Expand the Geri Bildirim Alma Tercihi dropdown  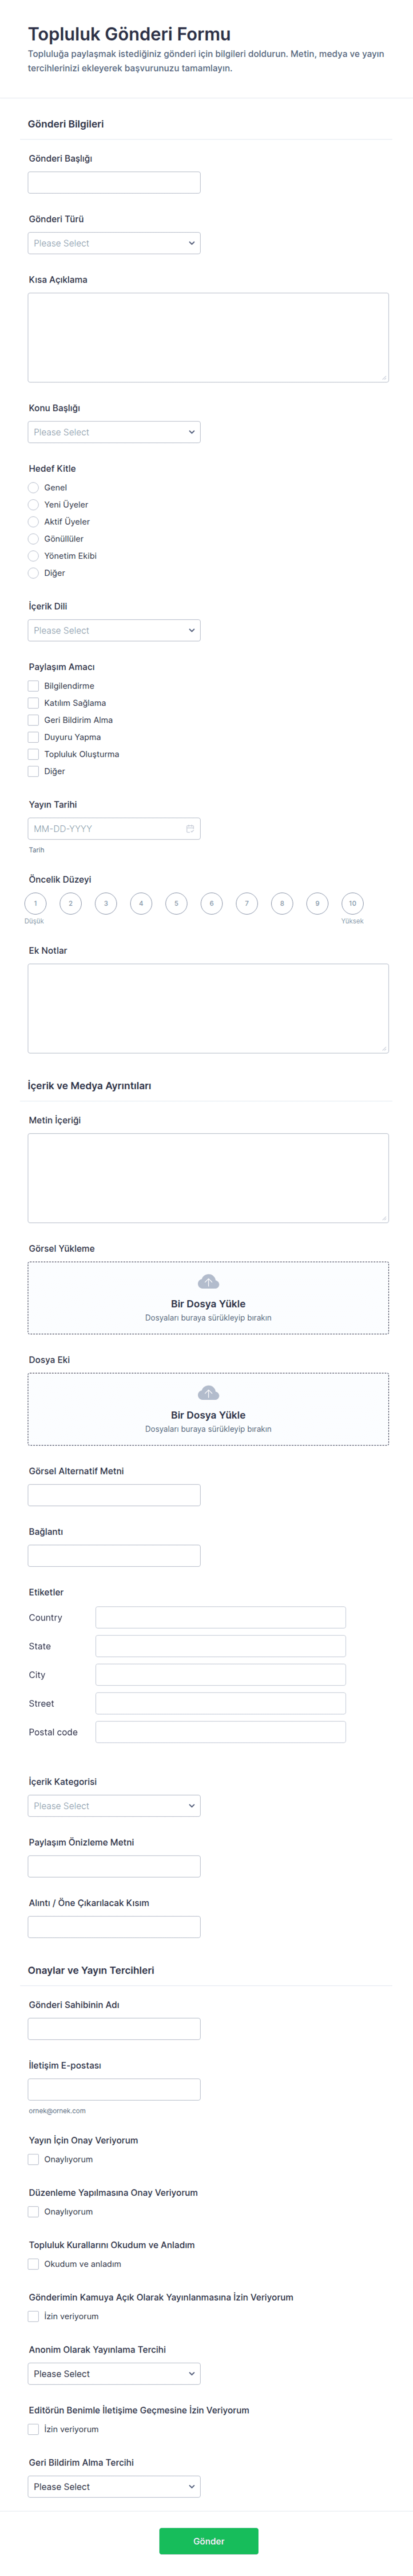pos(114,2486)
